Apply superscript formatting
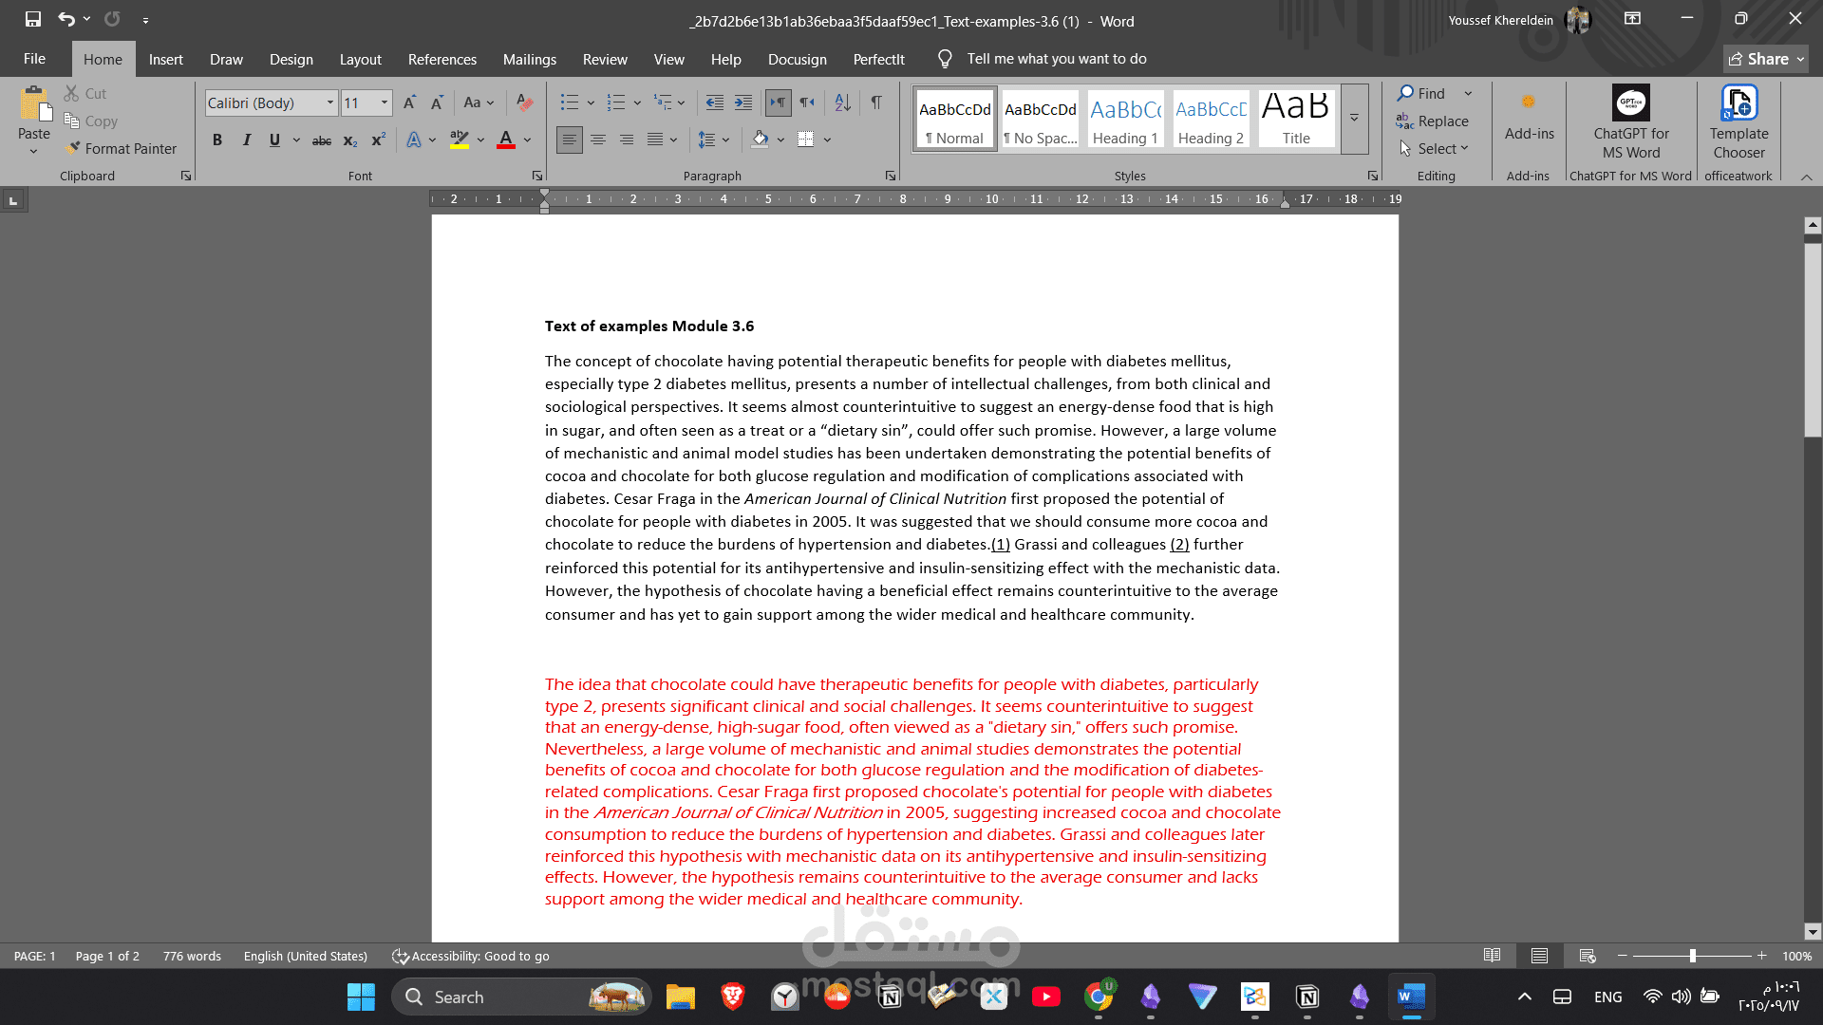The width and height of the screenshot is (1823, 1025). pyautogui.click(x=378, y=140)
